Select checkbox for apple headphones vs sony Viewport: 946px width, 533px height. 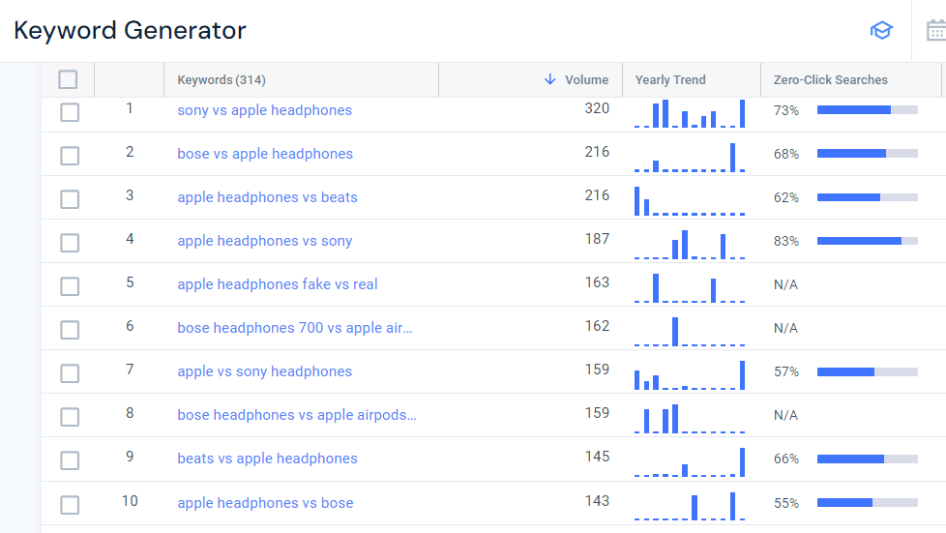70,243
